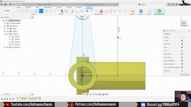Screen dimensions: 191x107
Task: Expand the Origin folder
Action: [x=5, y=29]
